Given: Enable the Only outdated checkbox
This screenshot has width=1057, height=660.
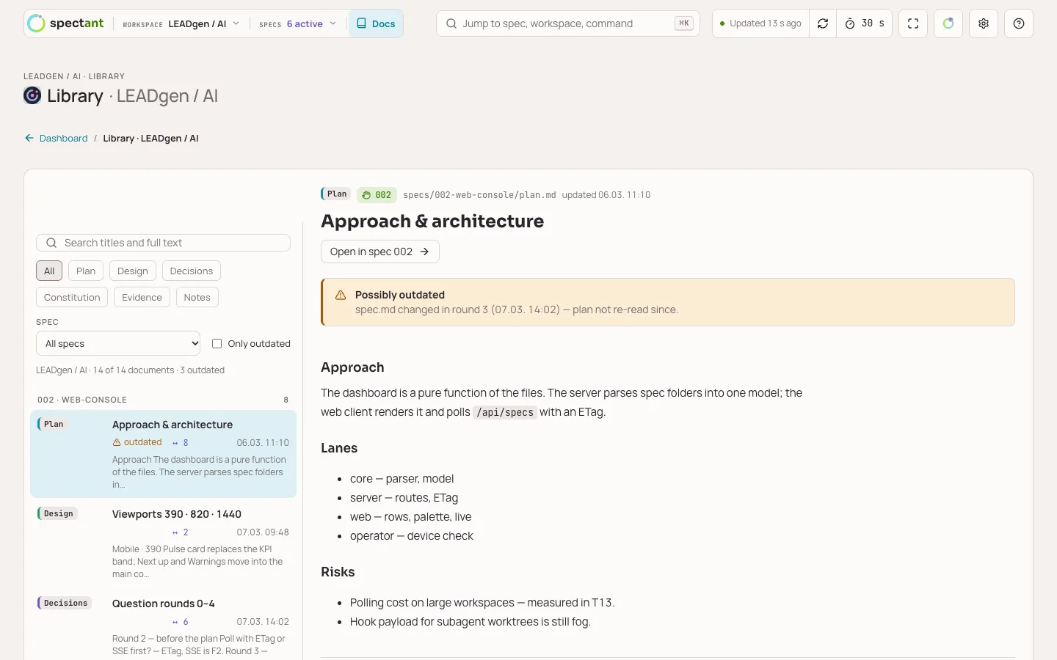Looking at the screenshot, I should 217,343.
